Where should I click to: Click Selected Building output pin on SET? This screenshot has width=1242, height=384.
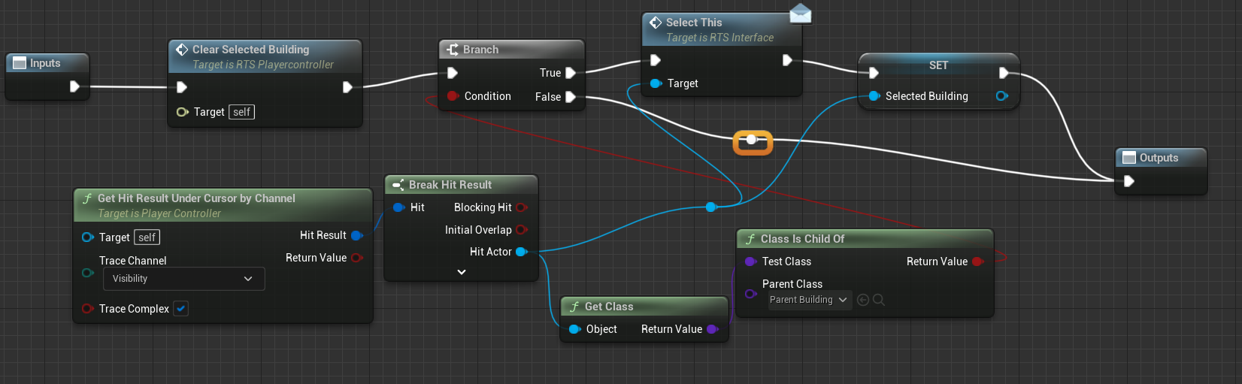click(x=1001, y=96)
